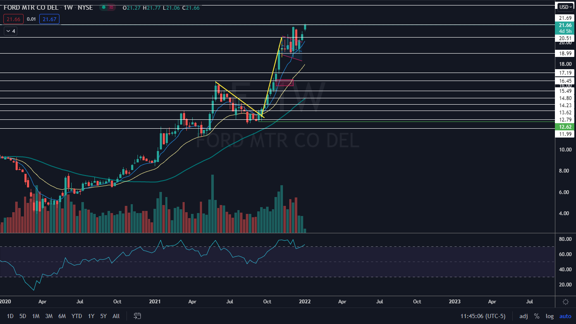Select the 1D time range
The height and width of the screenshot is (324, 576).
pos(10,316)
